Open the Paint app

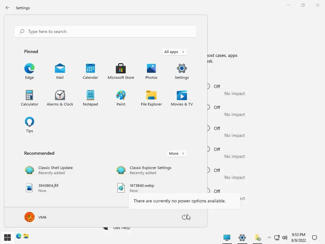121,98
